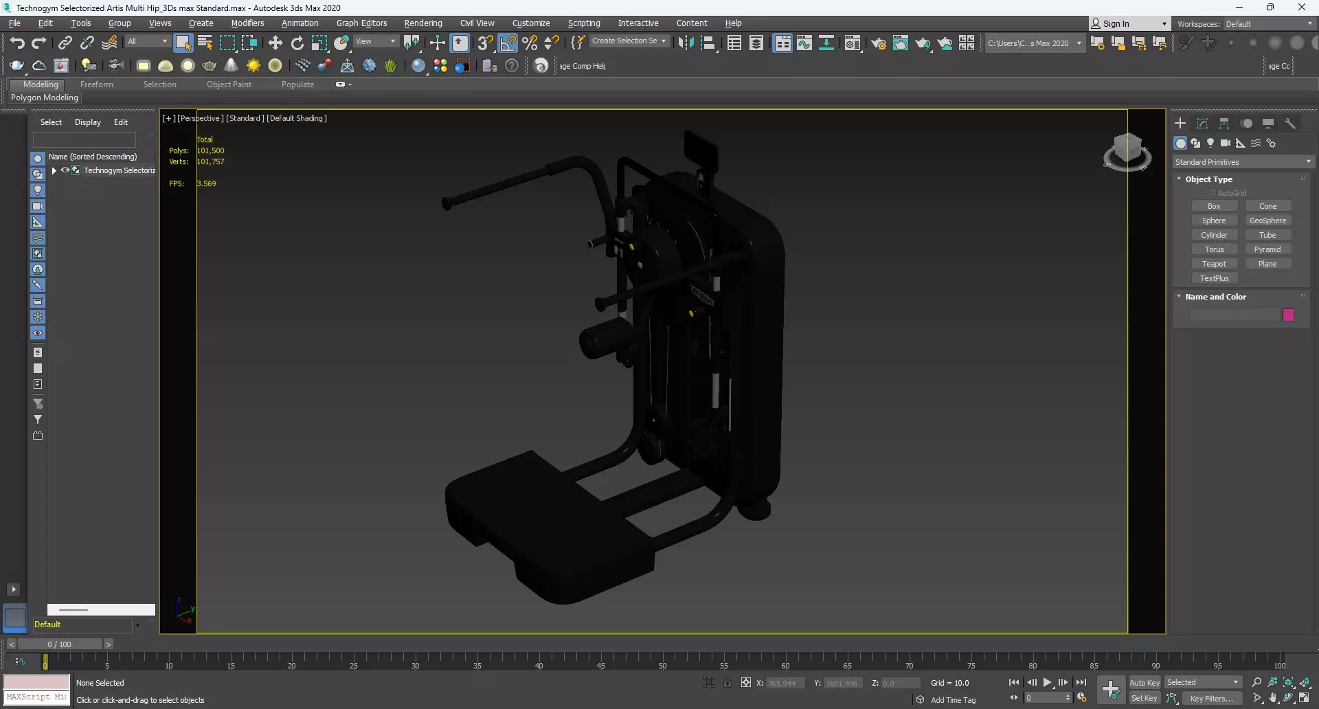
Task: Switch Create panel to Shapes category
Action: 1195,143
